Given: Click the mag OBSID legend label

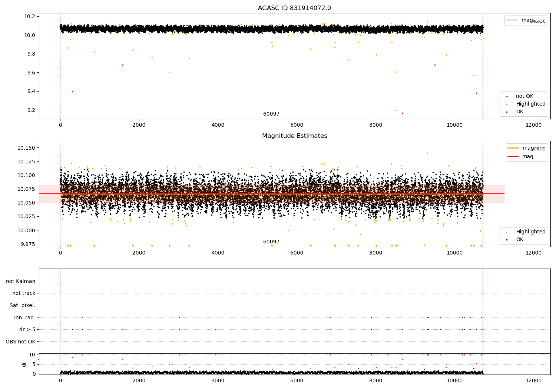Looking at the screenshot, I should click(534, 149).
